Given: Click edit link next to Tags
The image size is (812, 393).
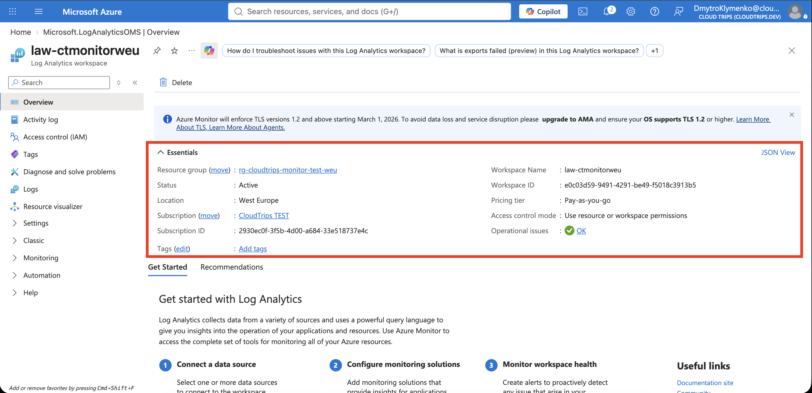Looking at the screenshot, I should [x=182, y=248].
